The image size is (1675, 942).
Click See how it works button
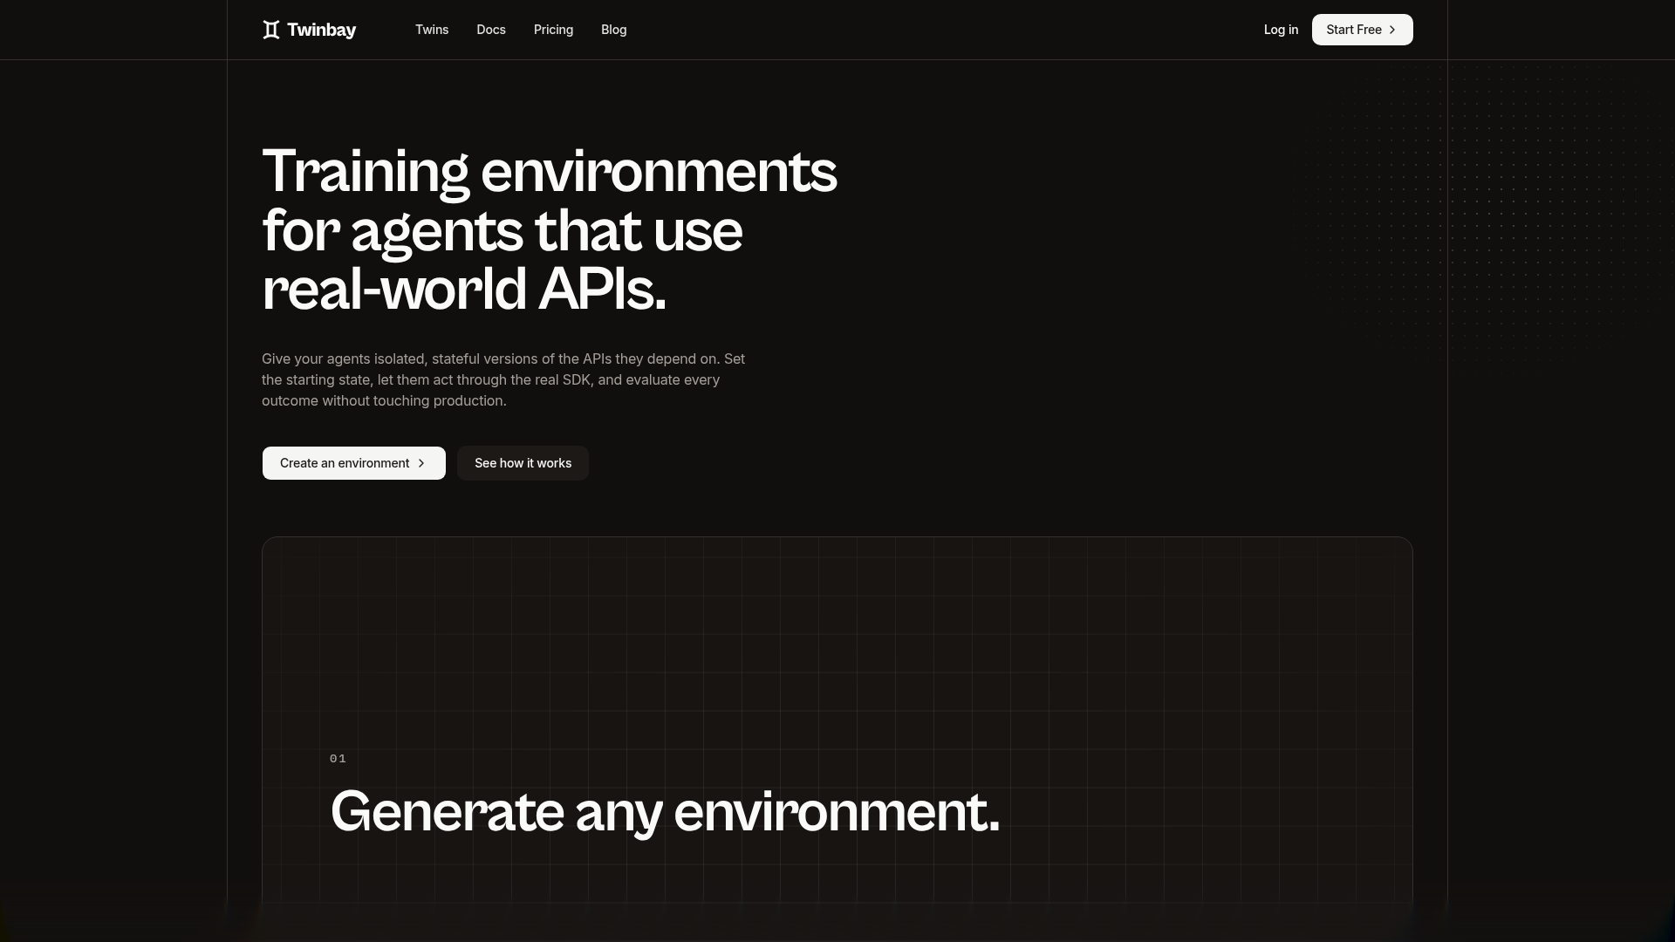coord(523,463)
